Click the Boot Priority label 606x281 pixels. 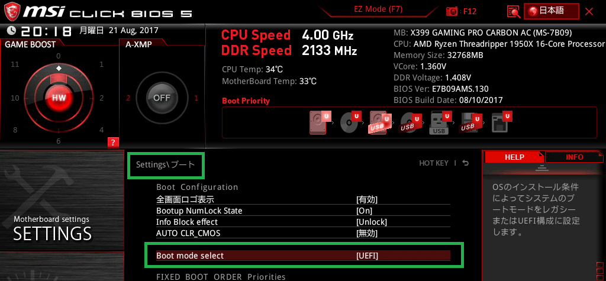pyautogui.click(x=246, y=101)
